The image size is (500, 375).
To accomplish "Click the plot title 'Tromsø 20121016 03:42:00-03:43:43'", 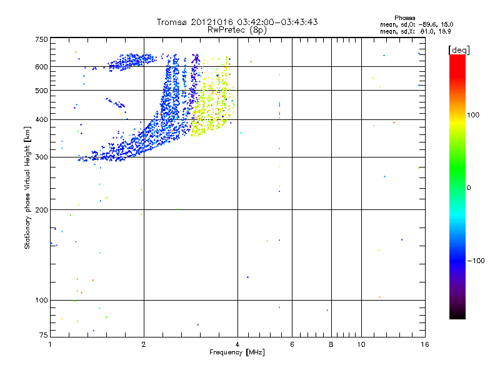I will click(x=237, y=22).
